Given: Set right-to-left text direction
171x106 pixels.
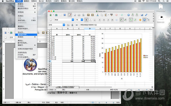Looking at the screenshot, I should [126, 20].
